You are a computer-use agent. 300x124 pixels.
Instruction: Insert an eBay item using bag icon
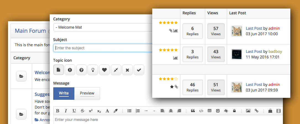tap(270, 111)
